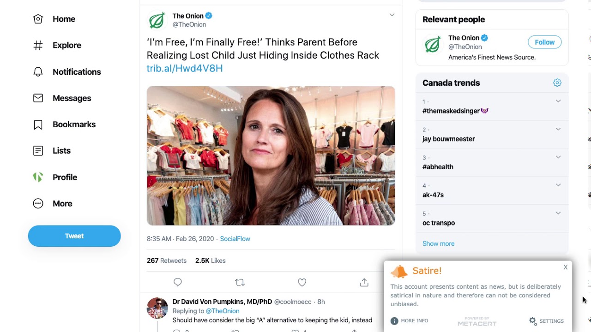Click the Bookmarks icon in sidebar

tap(38, 125)
